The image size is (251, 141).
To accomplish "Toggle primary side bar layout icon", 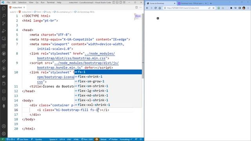I will coord(114,2).
